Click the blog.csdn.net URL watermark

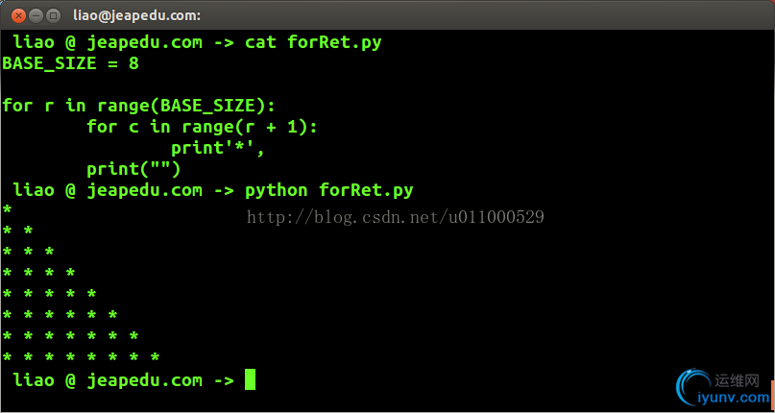[x=396, y=217]
